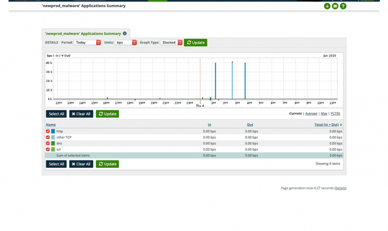Switch to the PCT95 statistics view

(335, 114)
